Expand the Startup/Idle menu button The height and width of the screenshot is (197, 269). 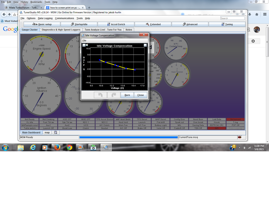coord(79,24)
